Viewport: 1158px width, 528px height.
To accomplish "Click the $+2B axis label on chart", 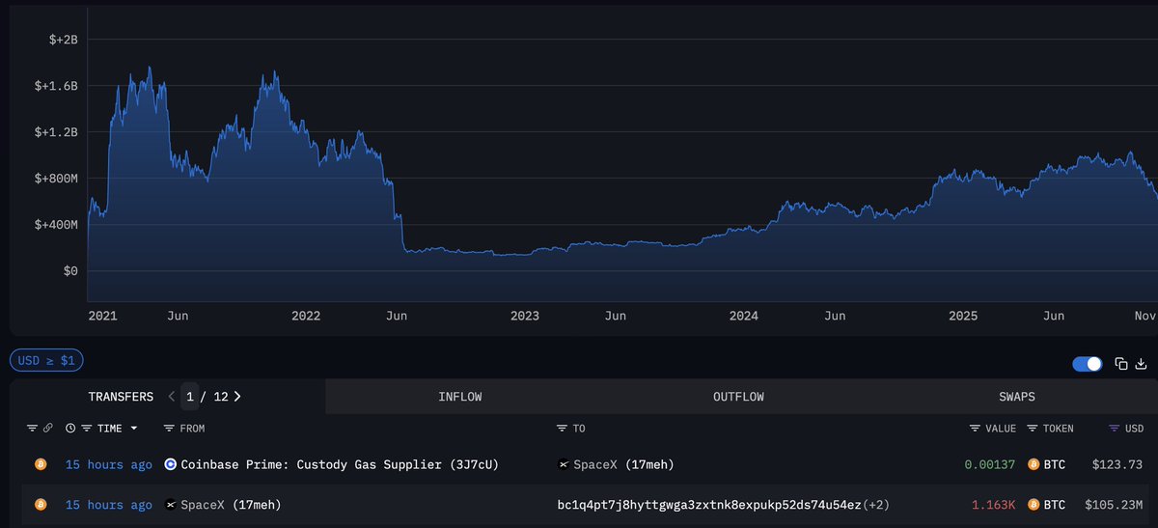I will [x=63, y=40].
